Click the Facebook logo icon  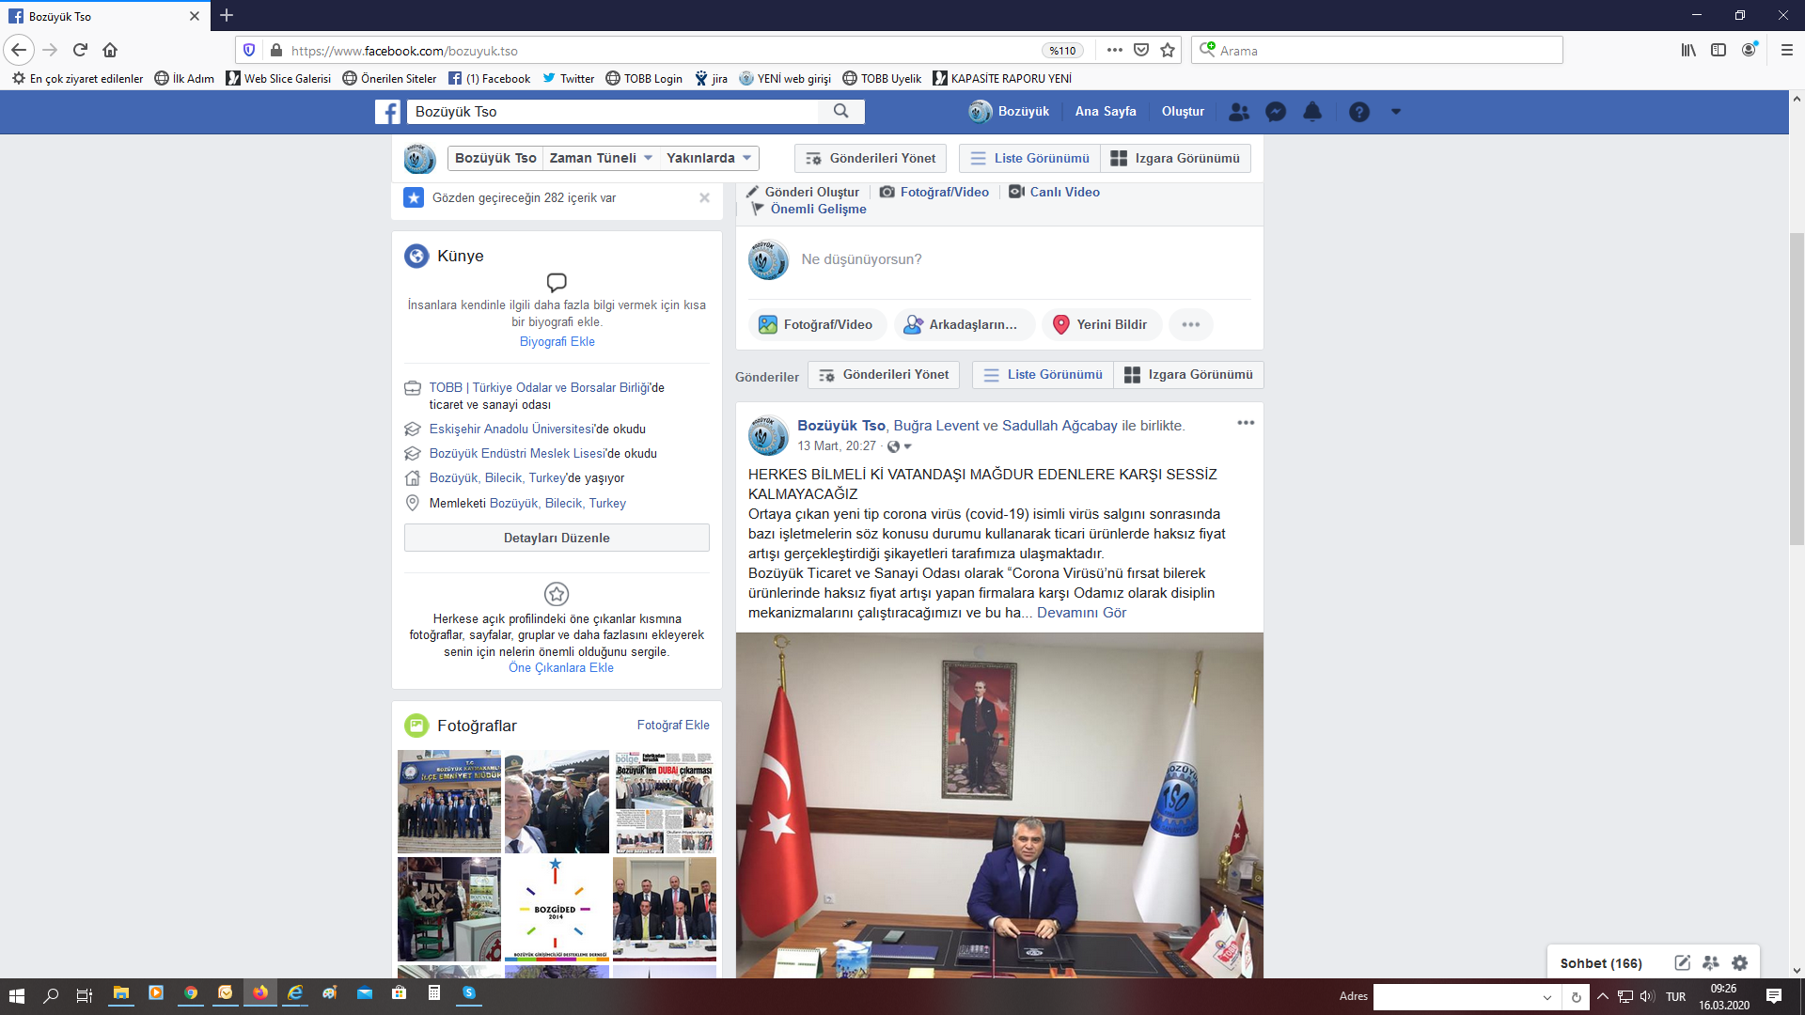pos(387,112)
